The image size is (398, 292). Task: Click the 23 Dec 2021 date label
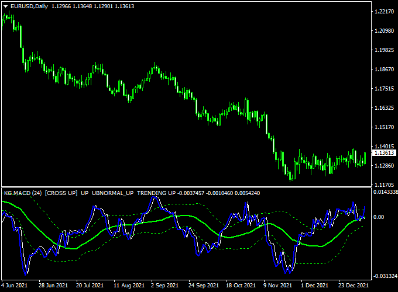coord(354,286)
